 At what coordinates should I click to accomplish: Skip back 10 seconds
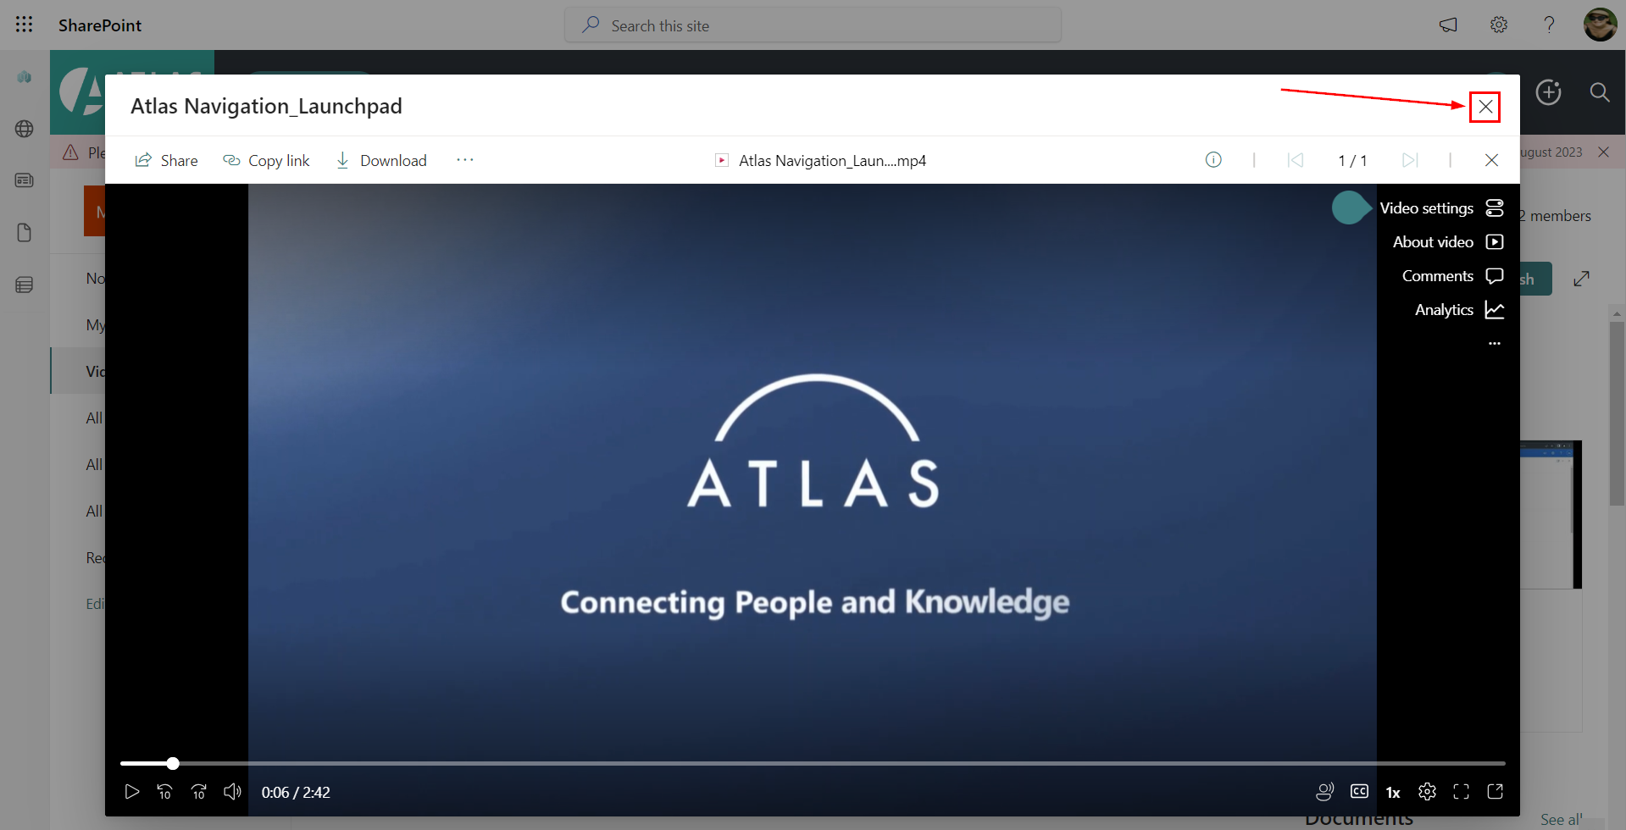165,792
